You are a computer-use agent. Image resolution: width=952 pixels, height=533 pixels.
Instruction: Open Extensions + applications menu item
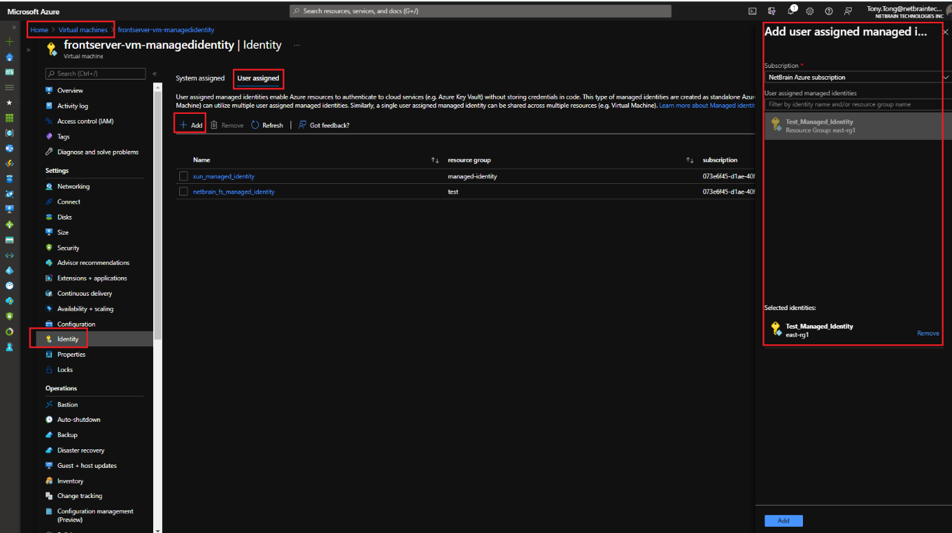[x=92, y=278]
